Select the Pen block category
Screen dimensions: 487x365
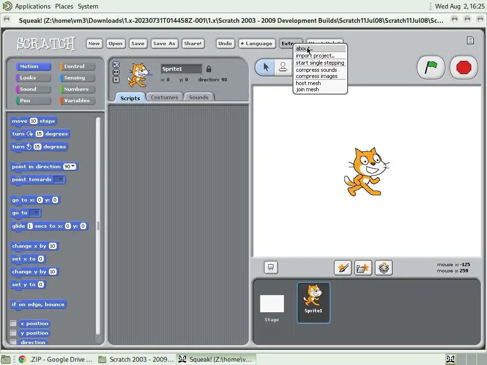click(33, 101)
